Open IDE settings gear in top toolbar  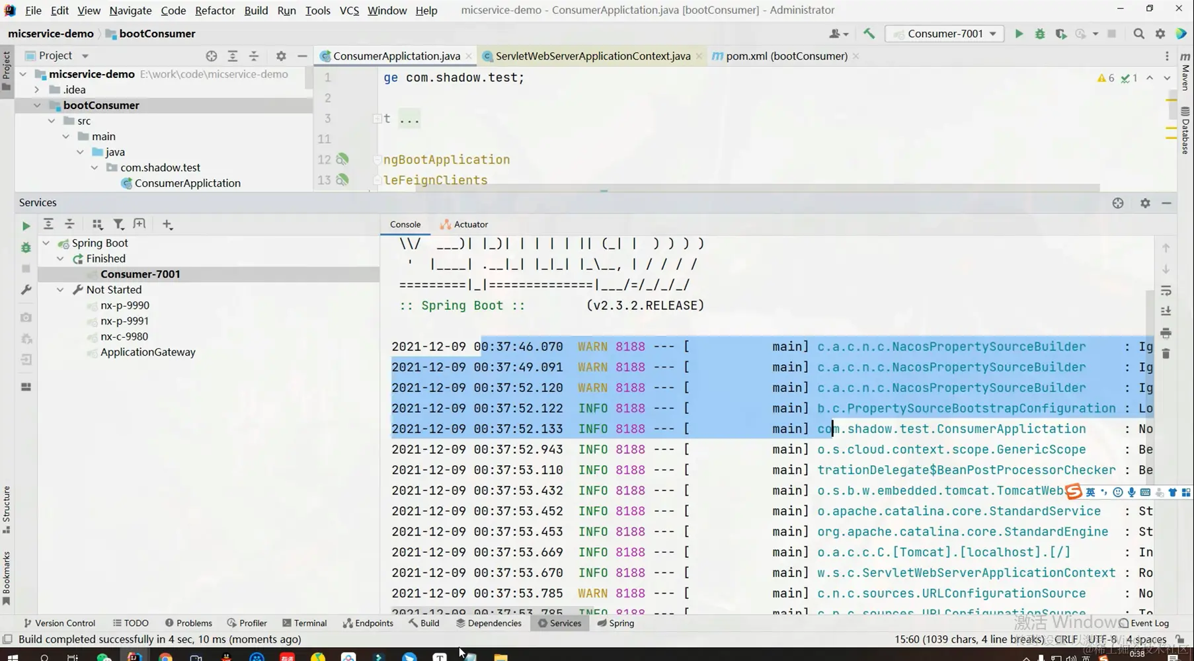point(1160,34)
